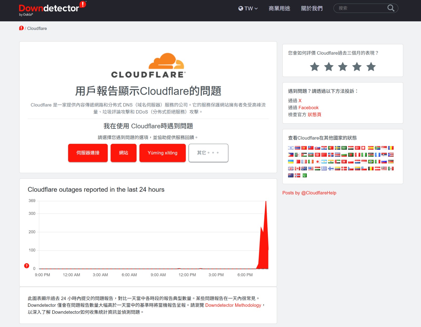Click the 伺服器連接 report button

88,153
